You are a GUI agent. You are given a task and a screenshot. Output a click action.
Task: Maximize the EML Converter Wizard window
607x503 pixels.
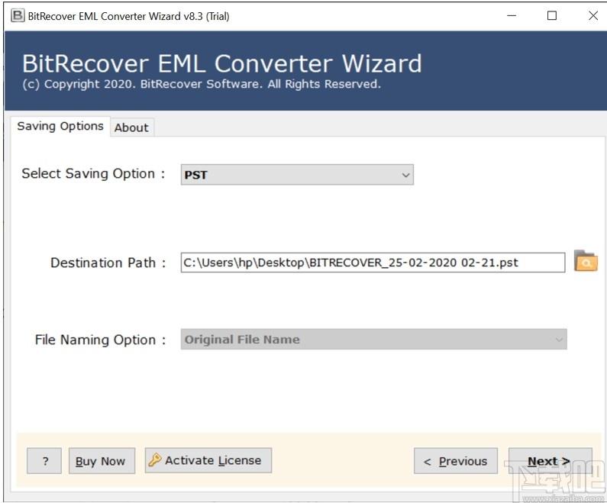pos(552,16)
